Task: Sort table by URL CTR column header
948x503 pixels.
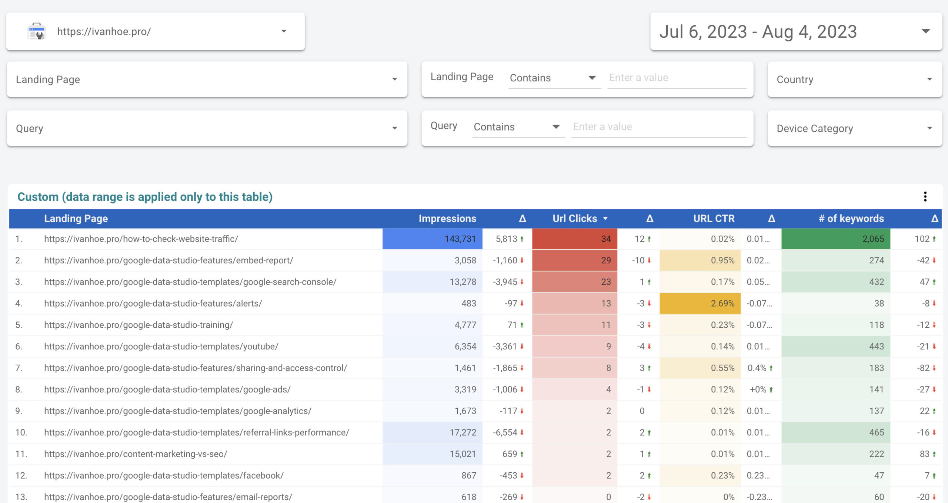Action: point(714,219)
